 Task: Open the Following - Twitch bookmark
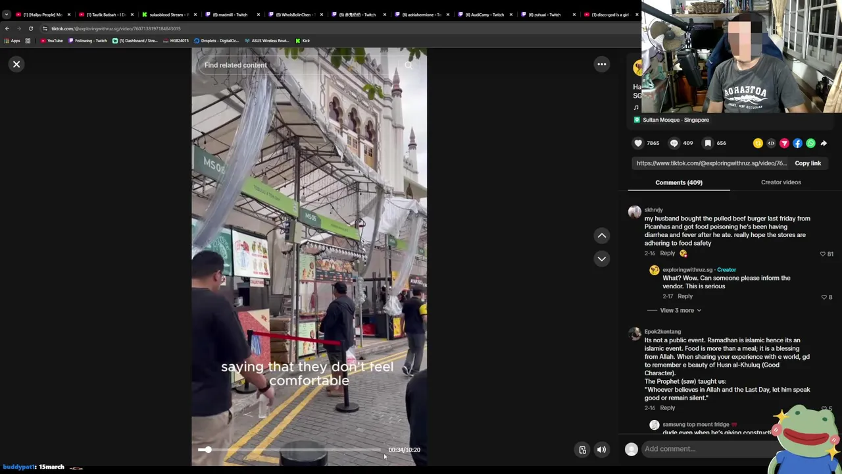(x=87, y=41)
